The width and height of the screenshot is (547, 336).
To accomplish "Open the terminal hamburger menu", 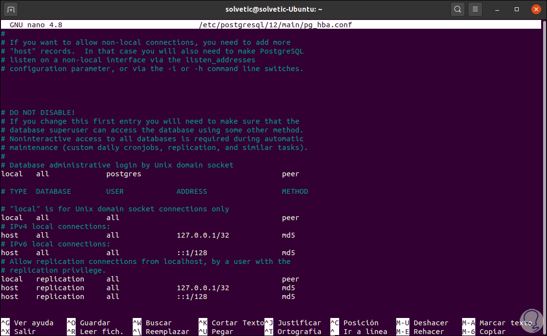I will click(475, 9).
